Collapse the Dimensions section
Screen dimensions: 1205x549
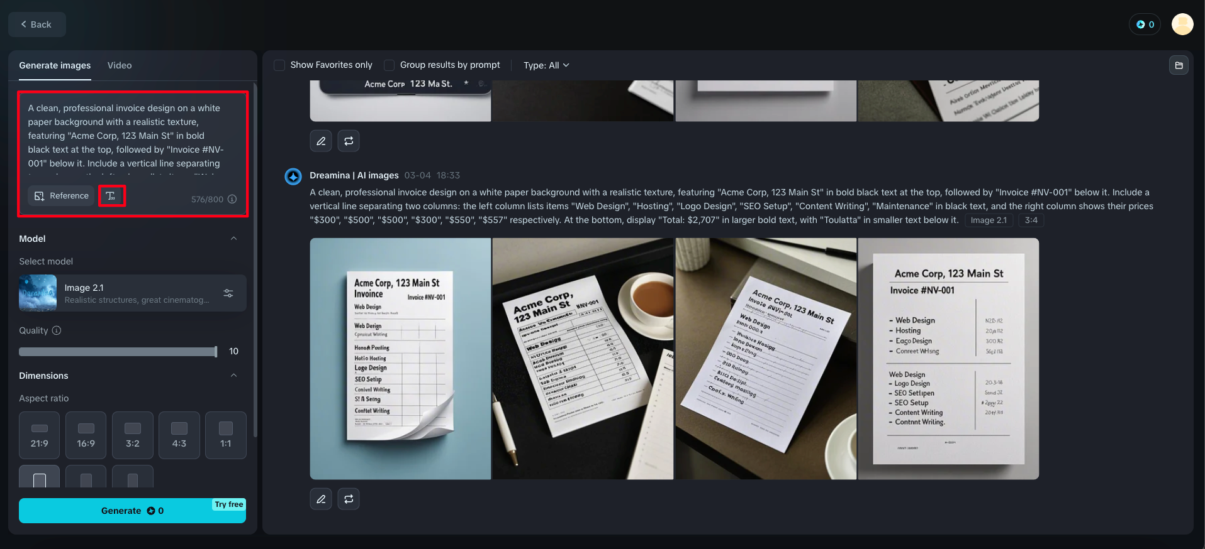[x=234, y=376]
